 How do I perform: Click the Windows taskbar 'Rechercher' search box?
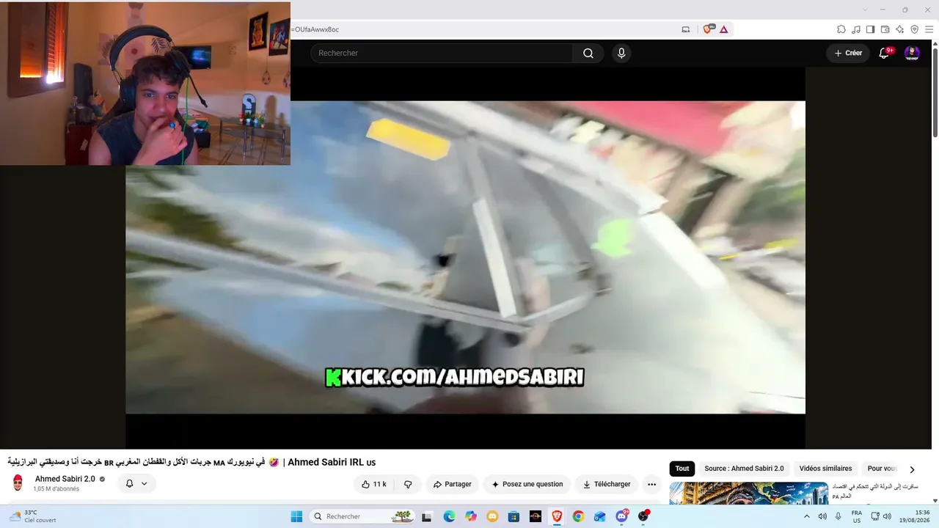(362, 516)
